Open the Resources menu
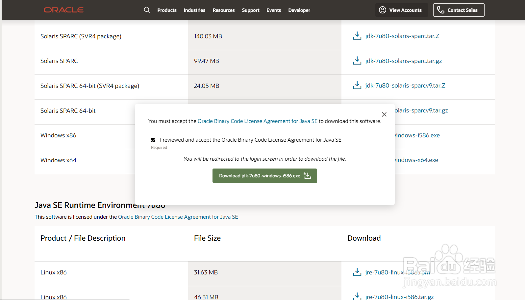The height and width of the screenshot is (300, 525). click(x=224, y=10)
